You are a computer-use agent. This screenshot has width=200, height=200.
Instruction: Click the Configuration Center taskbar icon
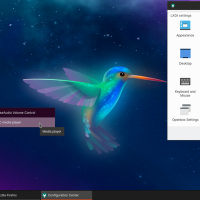tap(44, 195)
